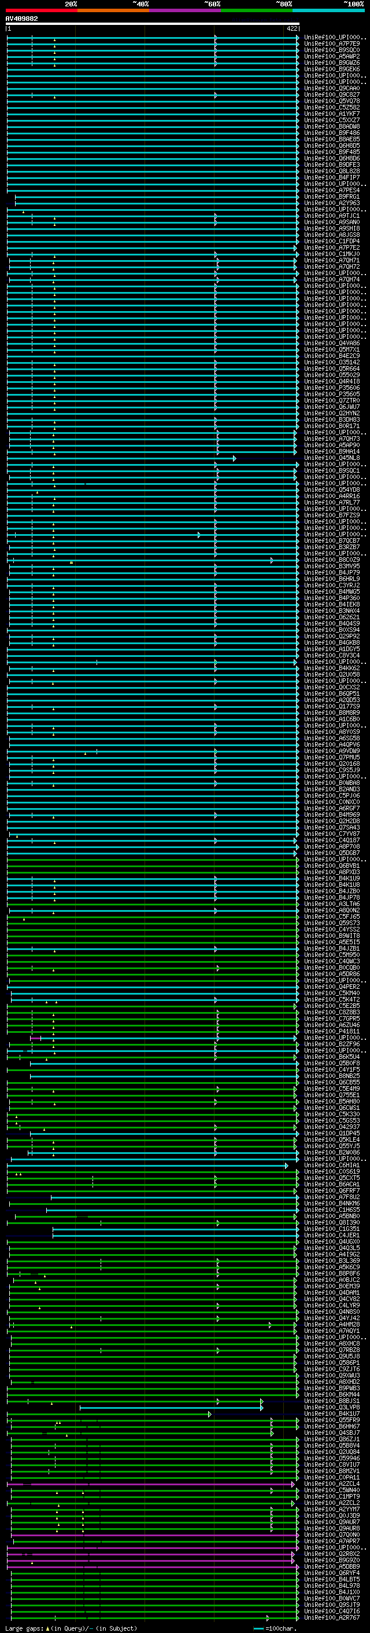Select hit UniRef100_B9GEK6

[331, 69]
